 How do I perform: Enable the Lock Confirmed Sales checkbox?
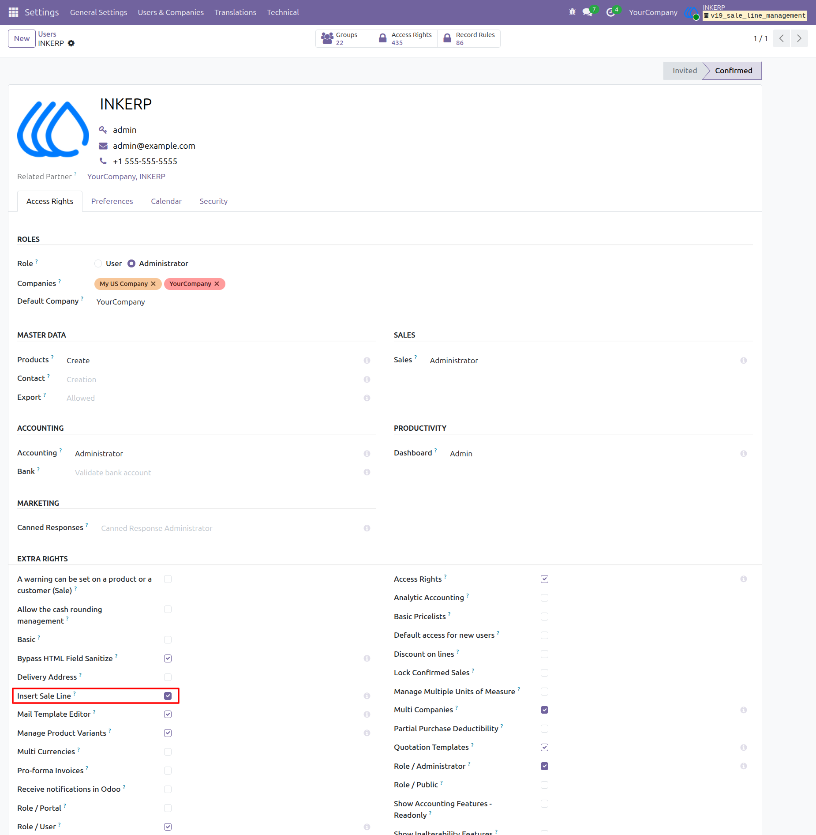pyautogui.click(x=544, y=673)
